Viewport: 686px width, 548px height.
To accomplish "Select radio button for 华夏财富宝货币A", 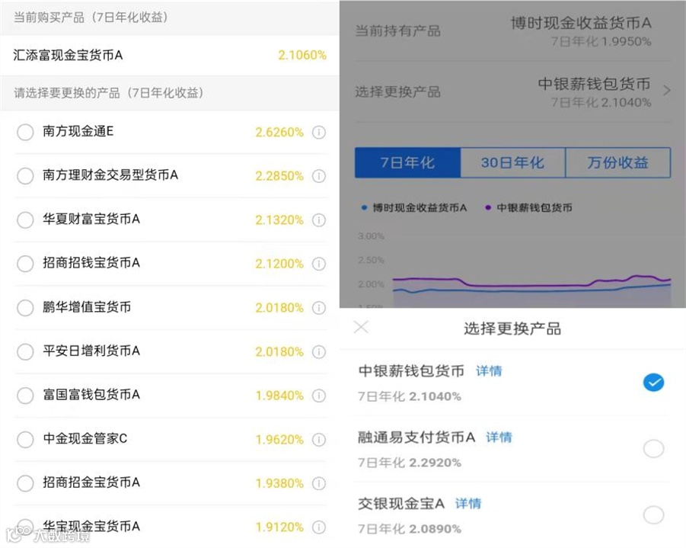I will (x=25, y=220).
